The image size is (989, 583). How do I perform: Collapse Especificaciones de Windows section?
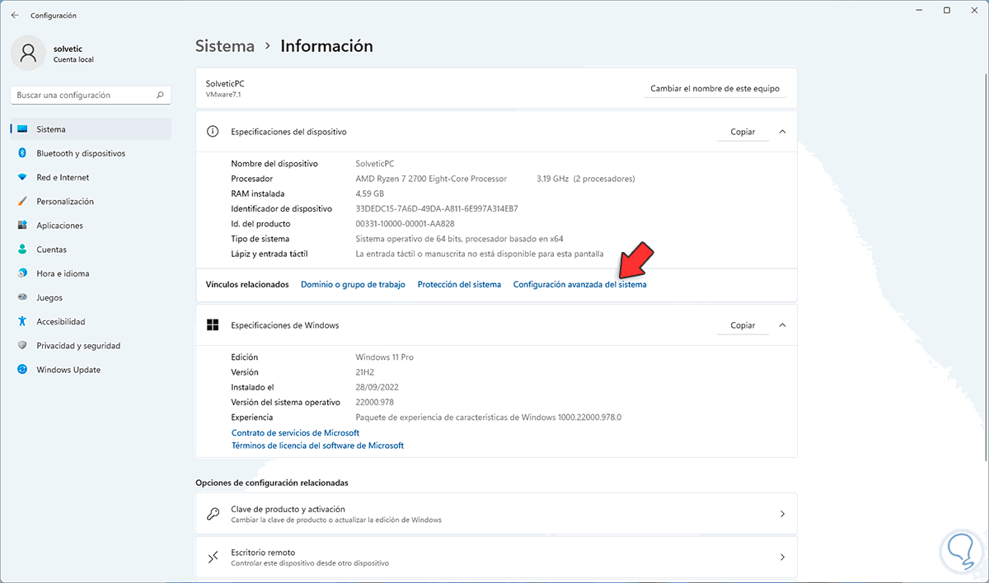coord(782,325)
